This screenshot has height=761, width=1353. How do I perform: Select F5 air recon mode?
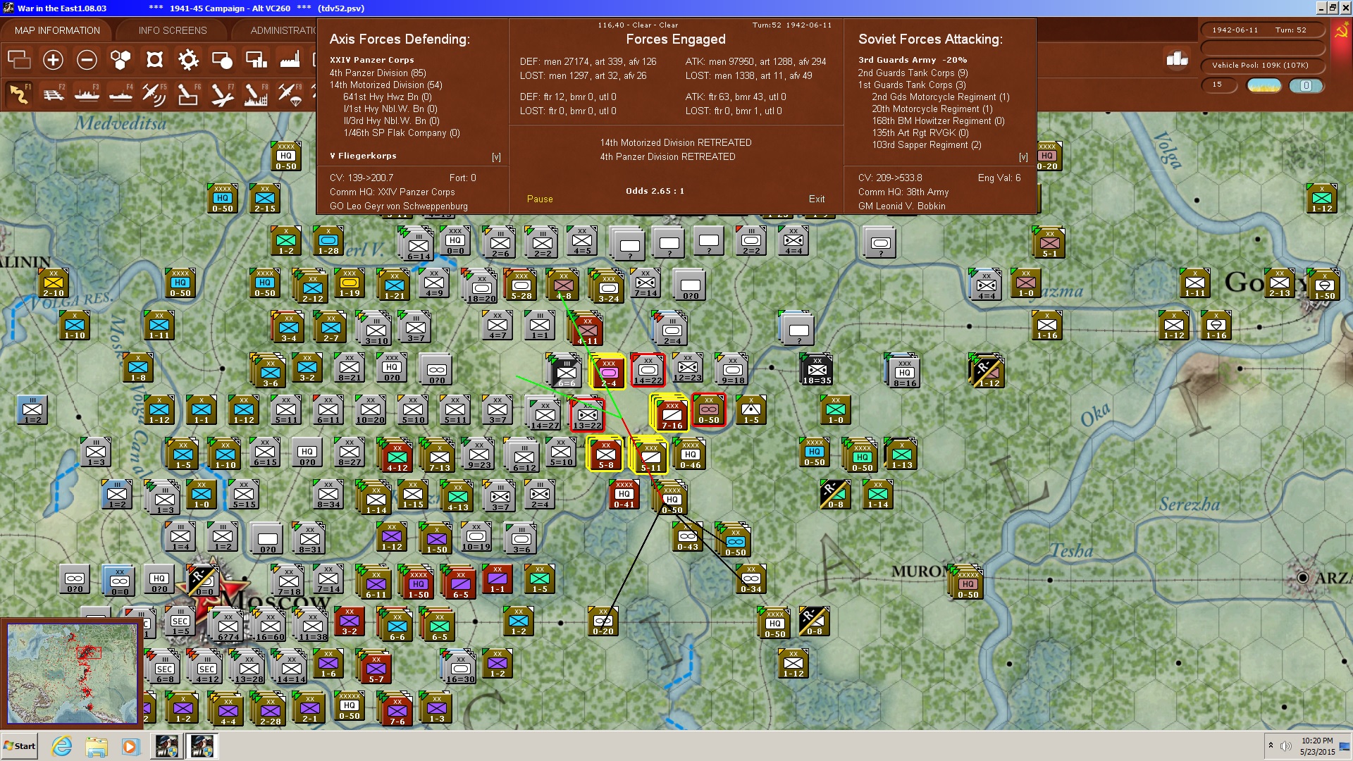click(154, 94)
